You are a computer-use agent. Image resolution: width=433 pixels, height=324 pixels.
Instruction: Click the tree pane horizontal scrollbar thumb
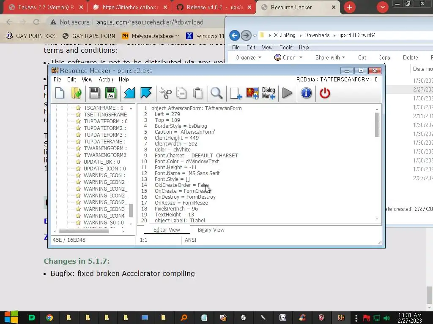tap(84, 231)
